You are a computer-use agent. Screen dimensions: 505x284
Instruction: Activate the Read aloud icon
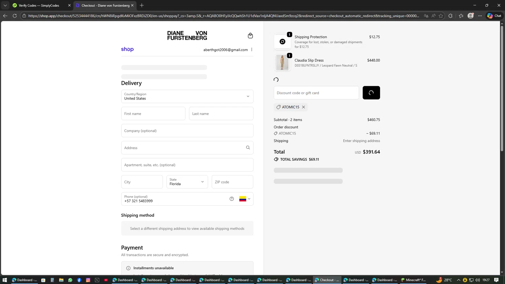(x=433, y=16)
